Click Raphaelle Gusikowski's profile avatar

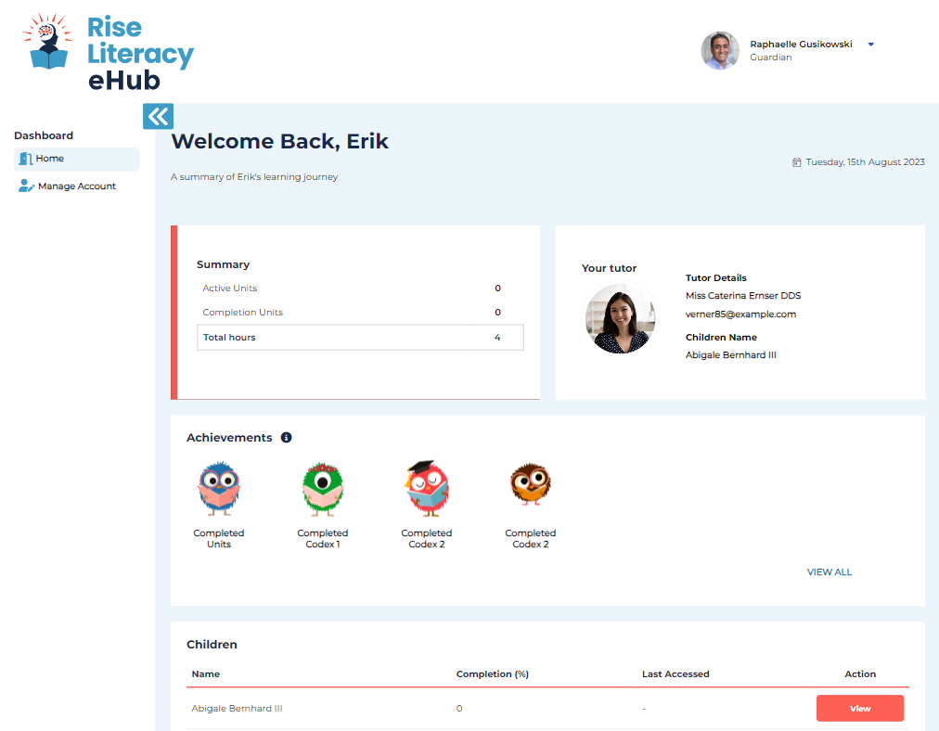(x=720, y=51)
